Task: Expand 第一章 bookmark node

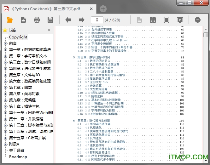Action: click(5, 50)
